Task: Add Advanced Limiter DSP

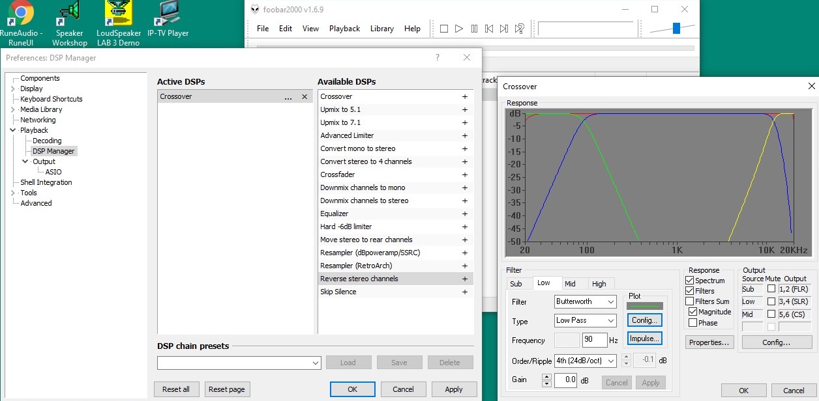Action: (465, 135)
